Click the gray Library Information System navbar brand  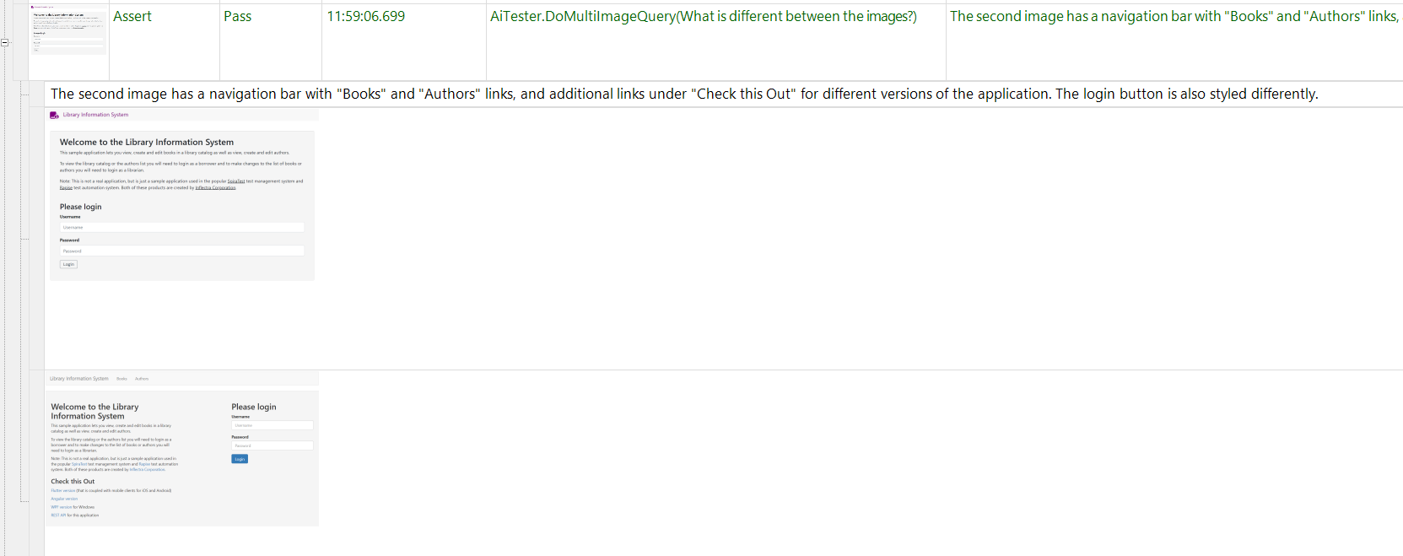[79, 379]
